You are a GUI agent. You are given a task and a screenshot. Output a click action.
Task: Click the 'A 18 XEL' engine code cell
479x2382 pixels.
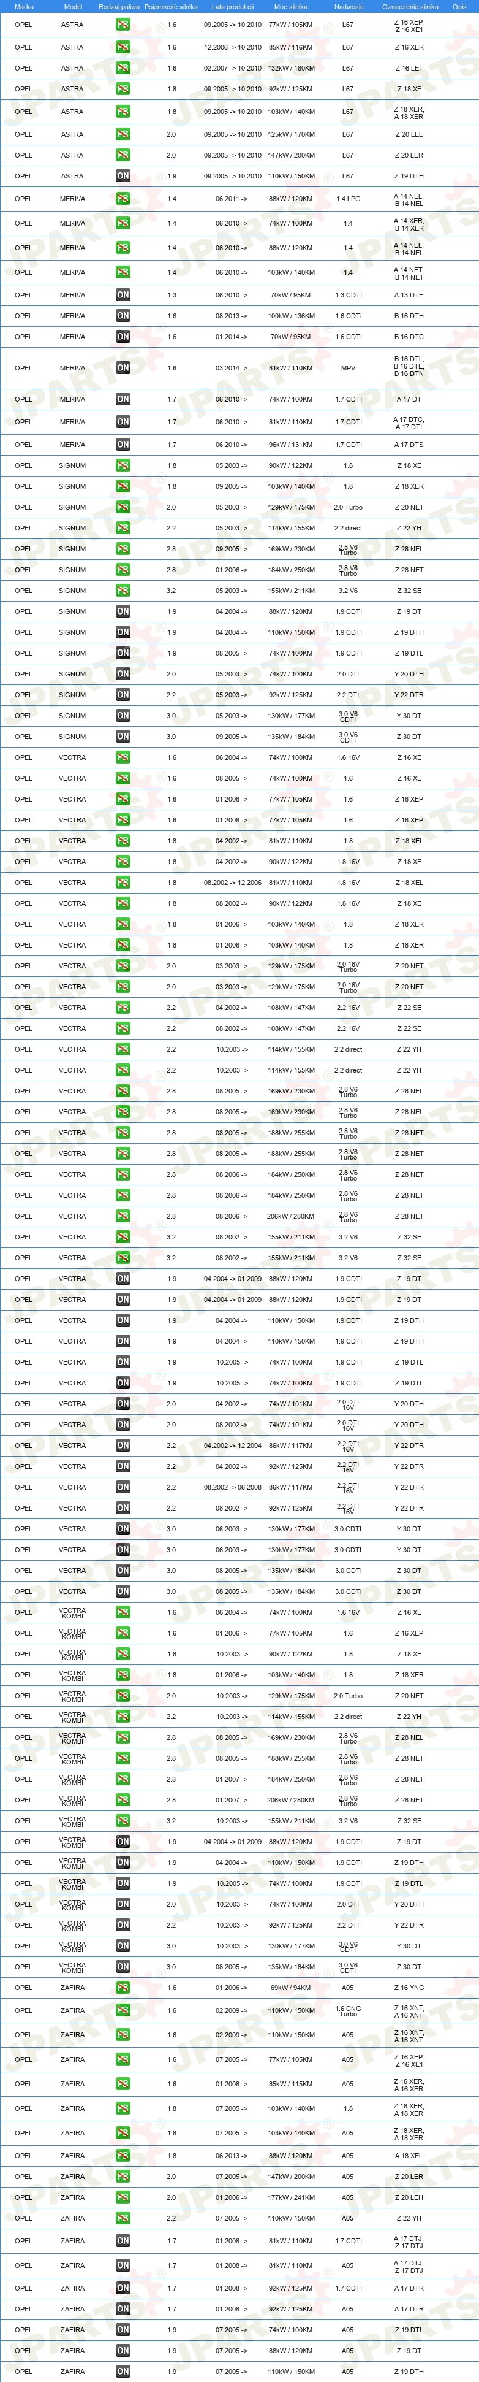click(409, 2156)
